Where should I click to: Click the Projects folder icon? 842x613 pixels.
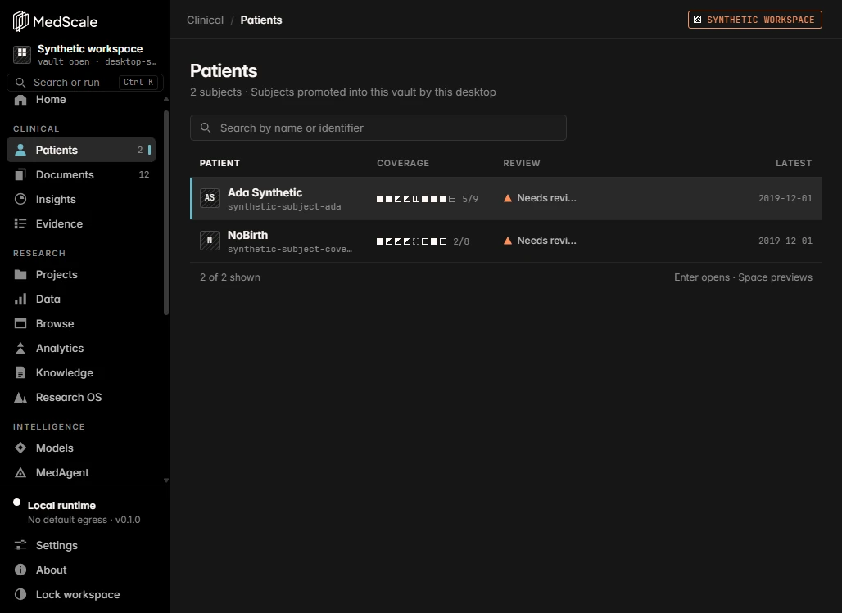pos(20,274)
